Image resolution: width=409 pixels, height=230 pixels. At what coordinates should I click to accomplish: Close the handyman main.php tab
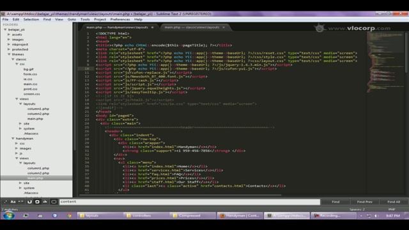click(x=152, y=27)
